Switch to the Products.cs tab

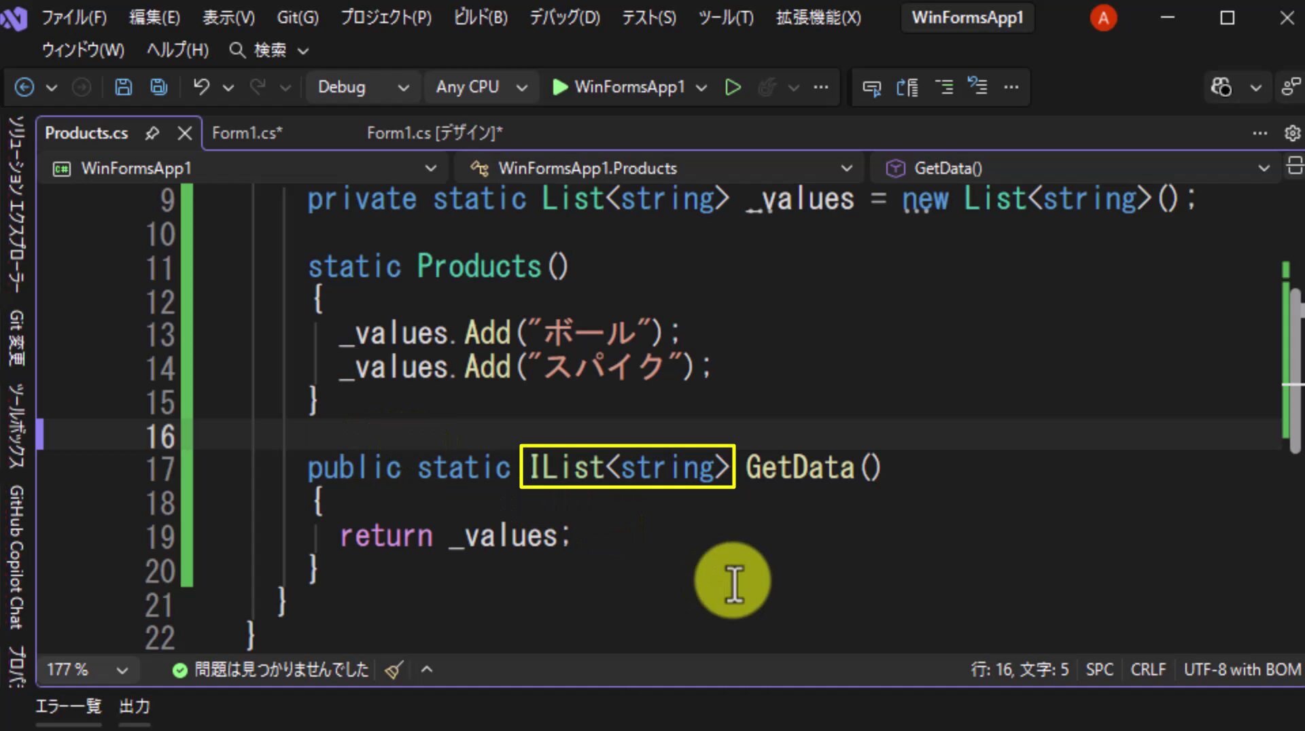[86, 132]
